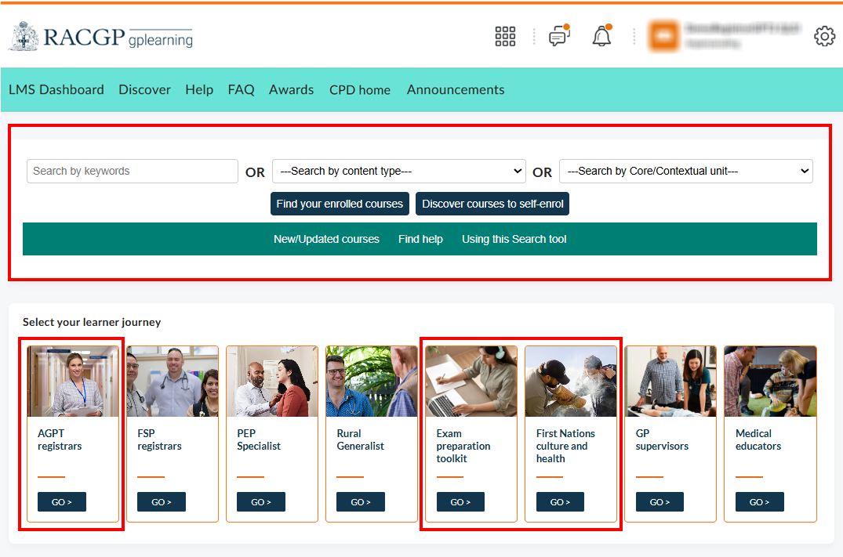Click the orange user avatar icon

[663, 37]
